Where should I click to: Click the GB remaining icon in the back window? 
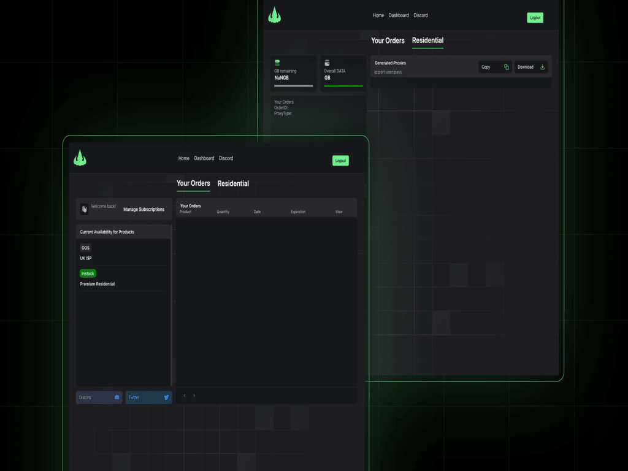tap(277, 63)
